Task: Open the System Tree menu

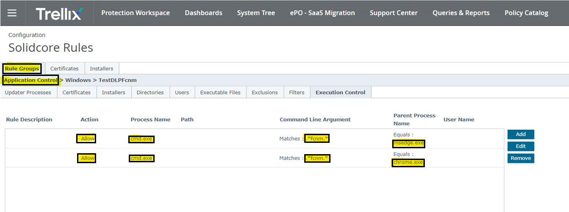Action: pyautogui.click(x=256, y=13)
